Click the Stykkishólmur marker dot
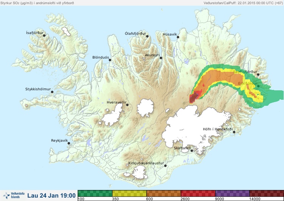 (x=52, y=92)
